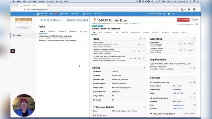Add a new task in job Tasks panel

(141, 39)
